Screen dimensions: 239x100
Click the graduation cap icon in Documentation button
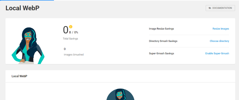(x=210, y=8)
